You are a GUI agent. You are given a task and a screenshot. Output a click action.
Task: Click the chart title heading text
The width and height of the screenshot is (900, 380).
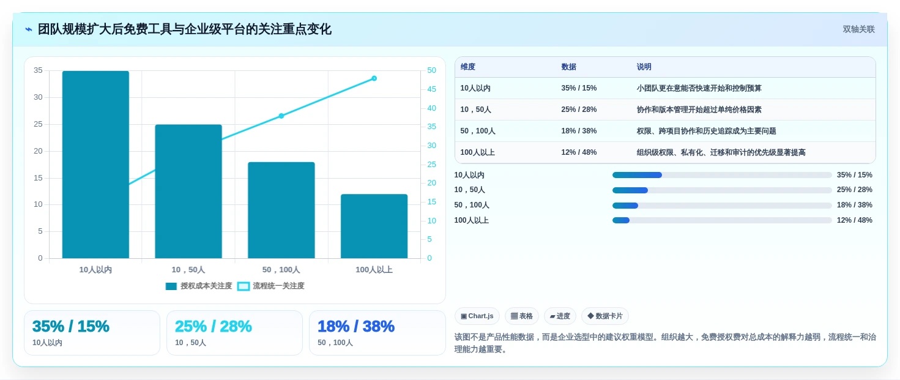[184, 29]
